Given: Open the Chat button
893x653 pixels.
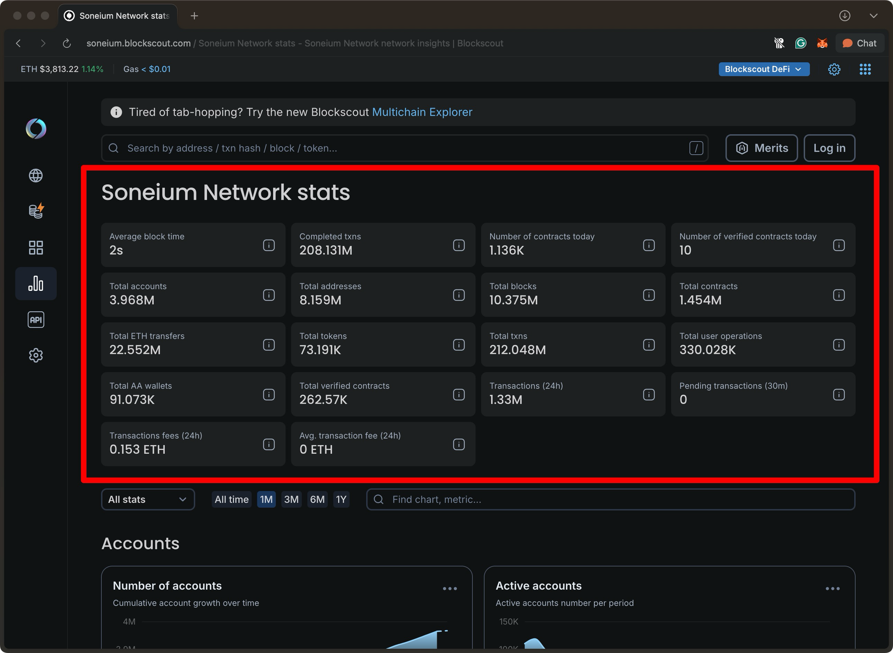Looking at the screenshot, I should (x=860, y=43).
